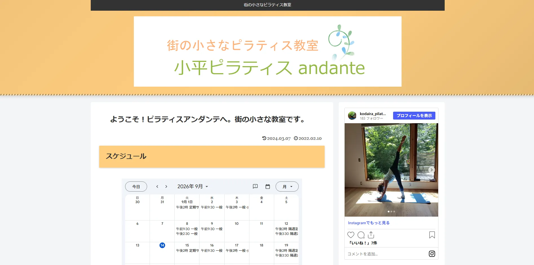Screen dimensions: 534x265
Task: Click kodaira_pilat... username
Action: click(373, 114)
